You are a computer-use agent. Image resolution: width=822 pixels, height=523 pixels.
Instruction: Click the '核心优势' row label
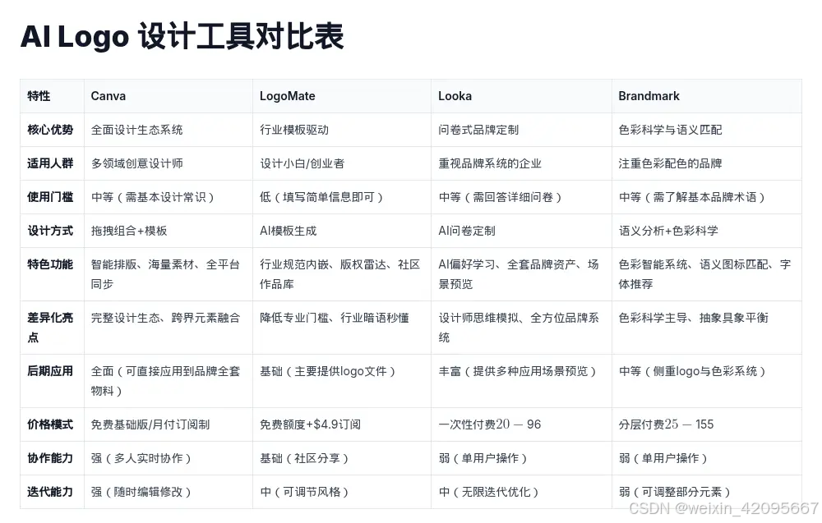point(50,130)
